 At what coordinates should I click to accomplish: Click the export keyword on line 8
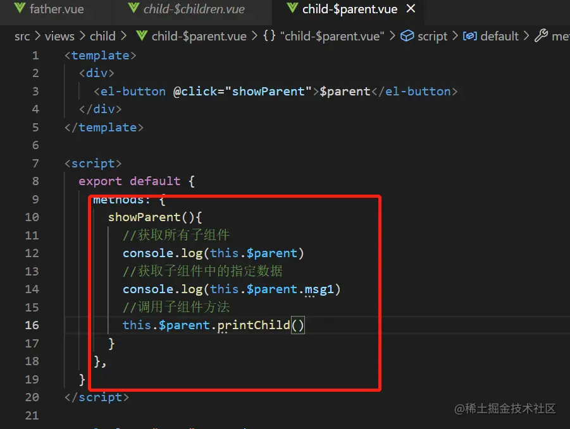(101, 181)
